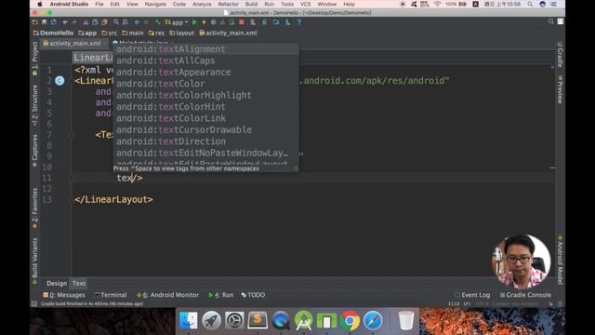Open the Gradle side panel

[x=560, y=54]
